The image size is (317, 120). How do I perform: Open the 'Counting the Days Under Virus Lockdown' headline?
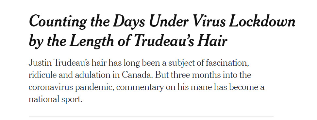(x=162, y=31)
